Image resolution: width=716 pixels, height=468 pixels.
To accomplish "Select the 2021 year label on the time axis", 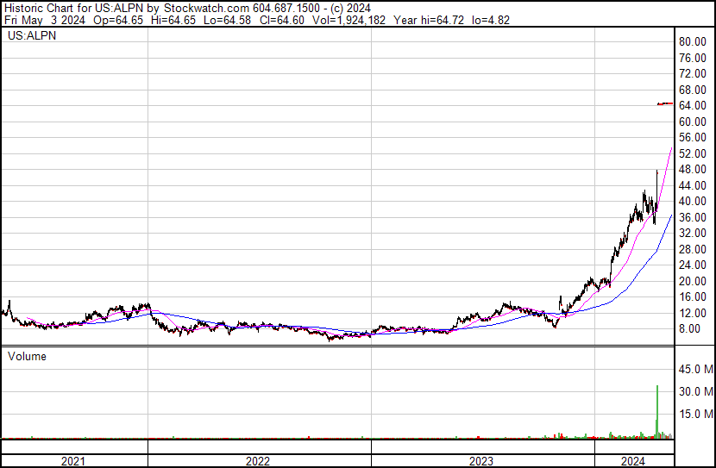I will pyautogui.click(x=73, y=461).
